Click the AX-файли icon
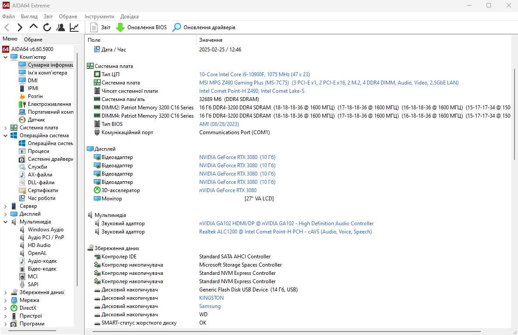Image resolution: width=518 pixels, height=335 pixels. click(22, 175)
